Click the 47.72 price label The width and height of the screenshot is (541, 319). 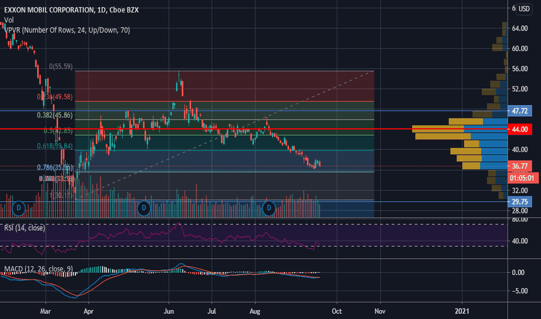pos(520,111)
